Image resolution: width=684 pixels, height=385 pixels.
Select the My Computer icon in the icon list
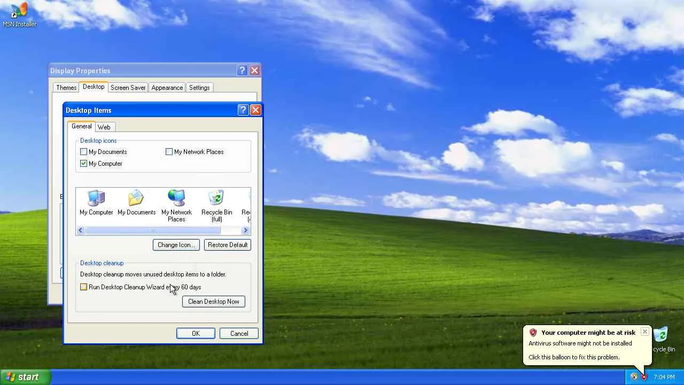(96, 203)
